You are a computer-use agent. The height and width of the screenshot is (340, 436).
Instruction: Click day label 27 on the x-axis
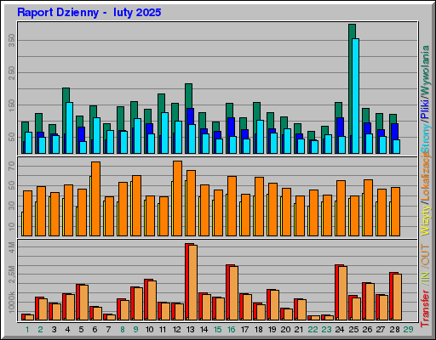click(381, 330)
